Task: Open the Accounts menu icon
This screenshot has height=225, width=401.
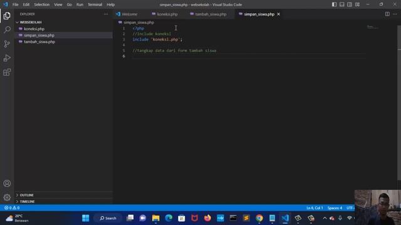Action: [7, 183]
